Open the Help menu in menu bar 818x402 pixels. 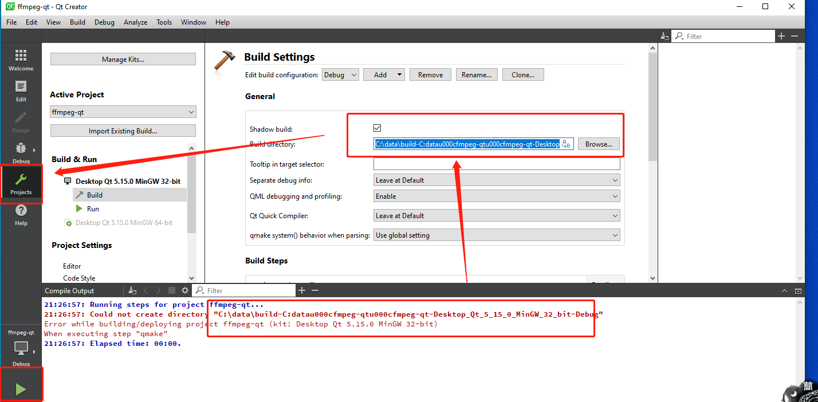[222, 22]
